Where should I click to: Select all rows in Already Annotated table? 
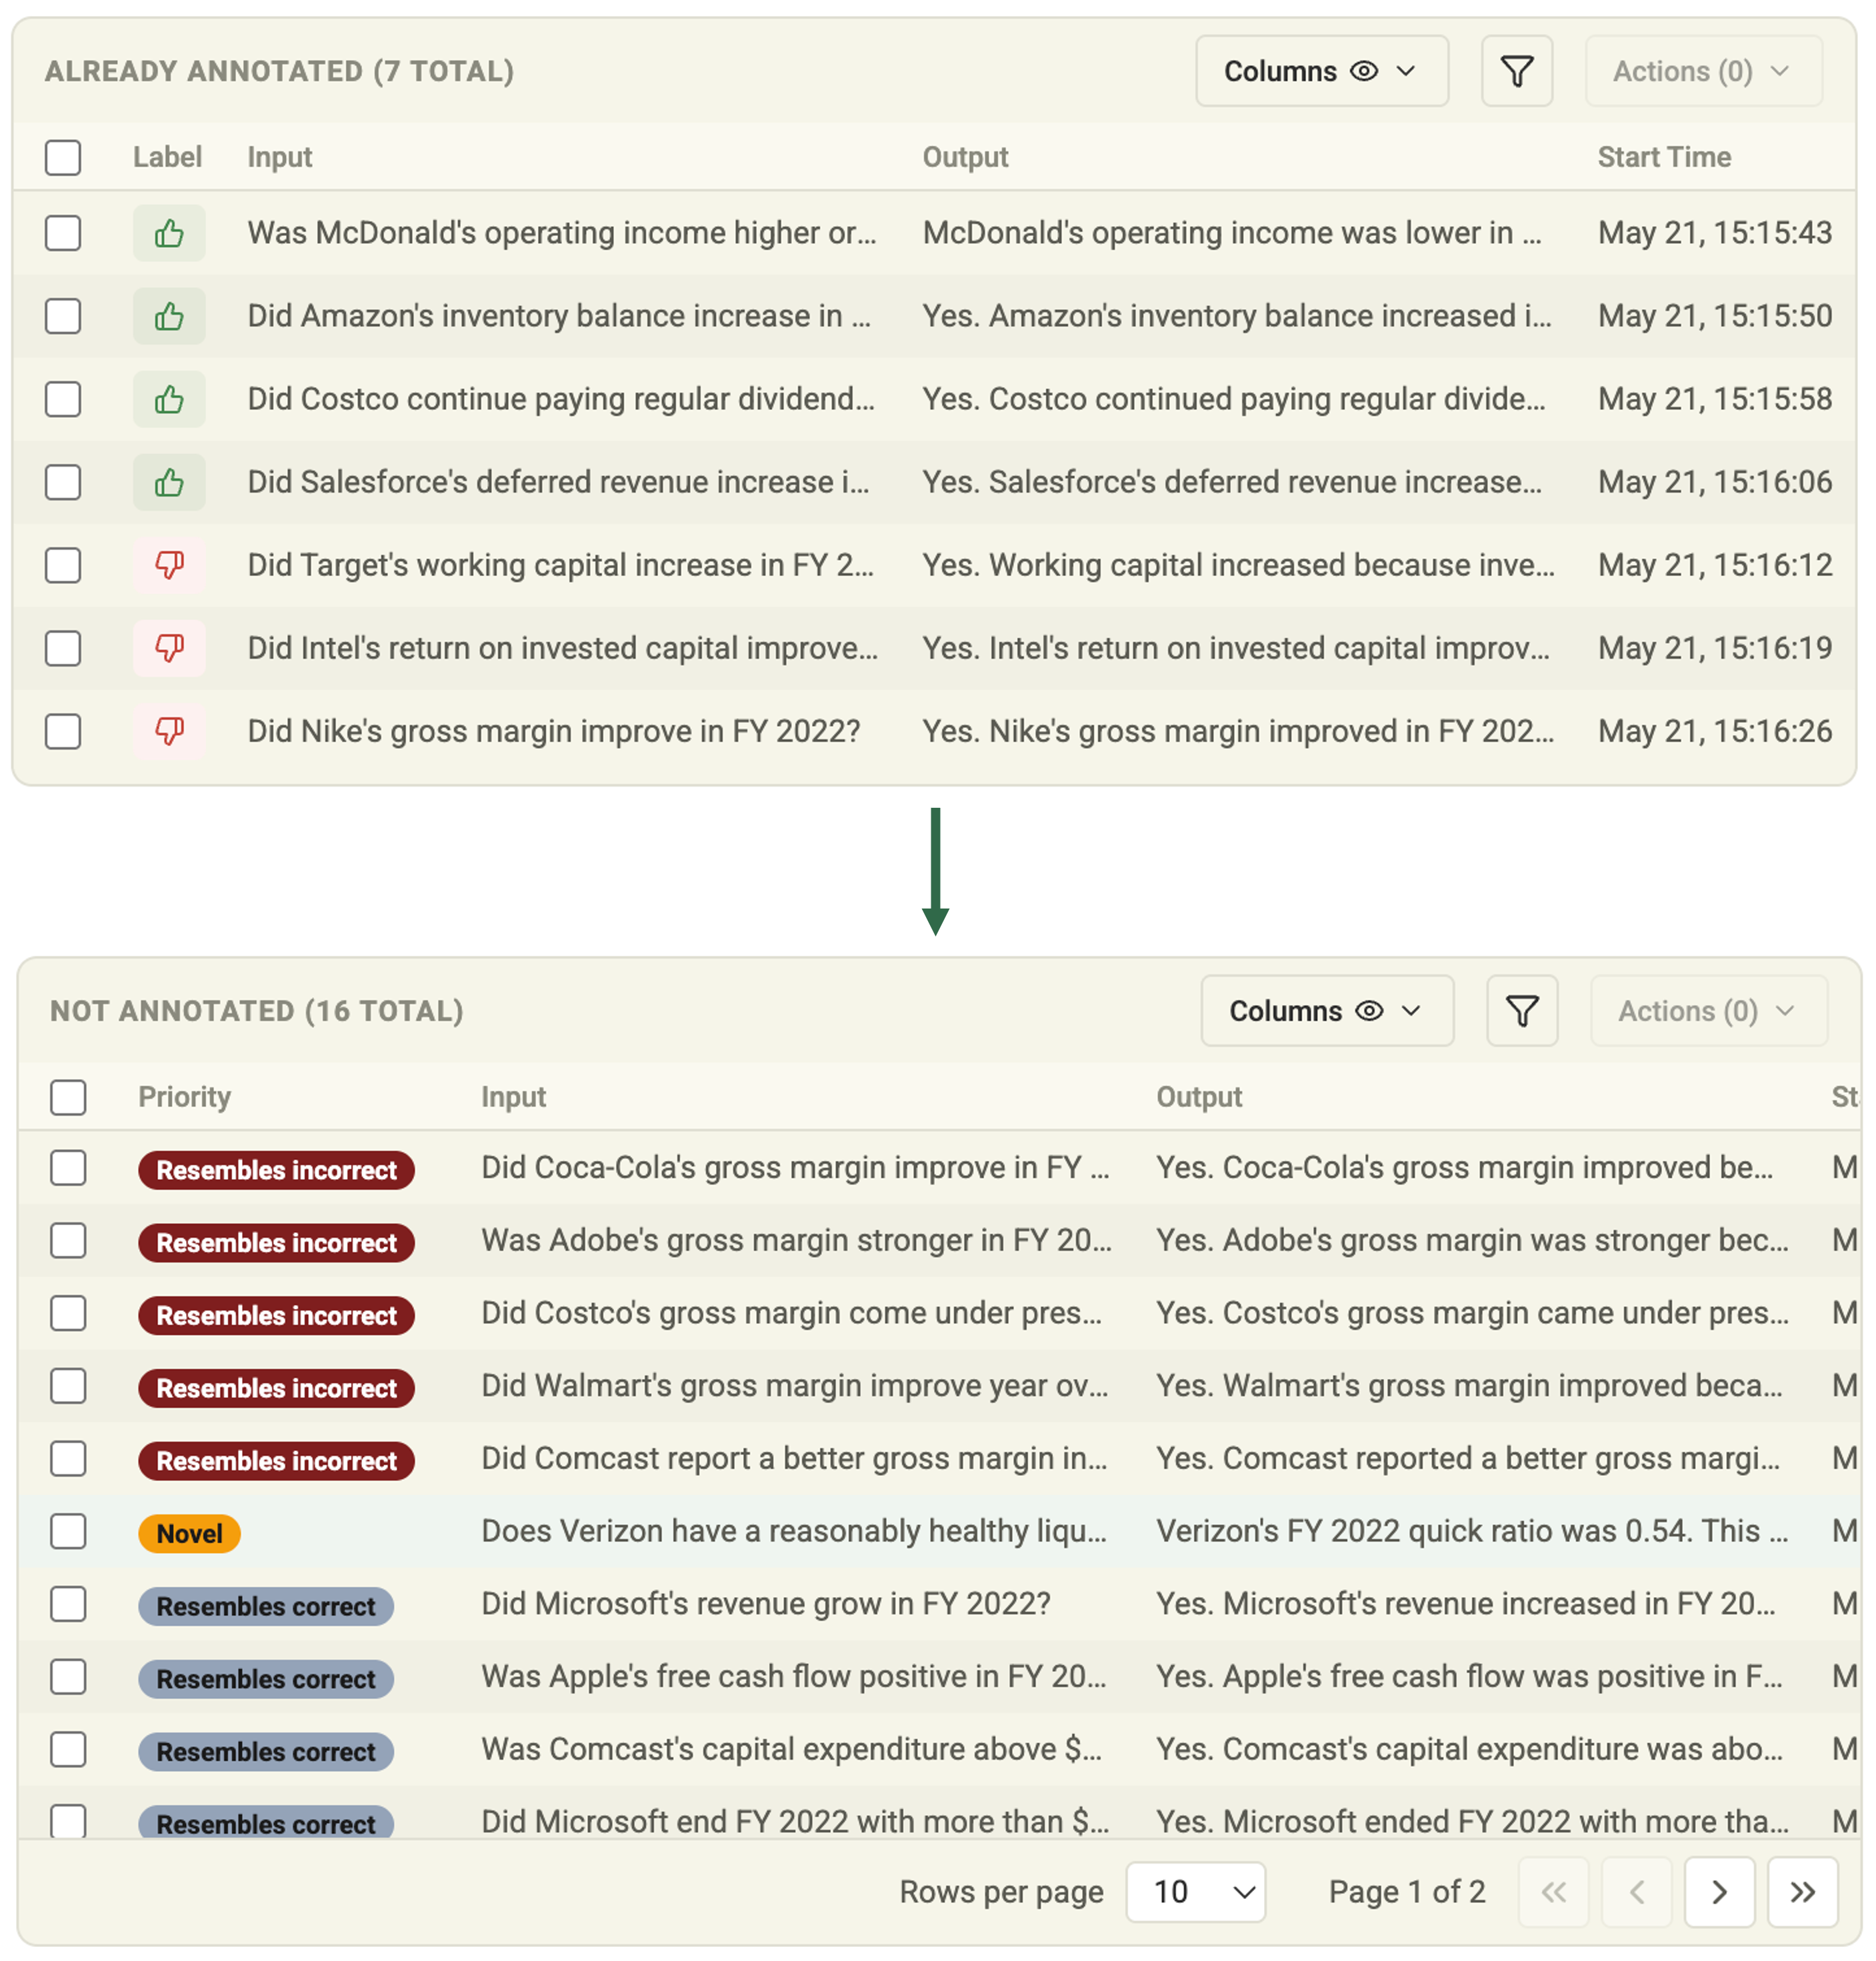click(63, 157)
